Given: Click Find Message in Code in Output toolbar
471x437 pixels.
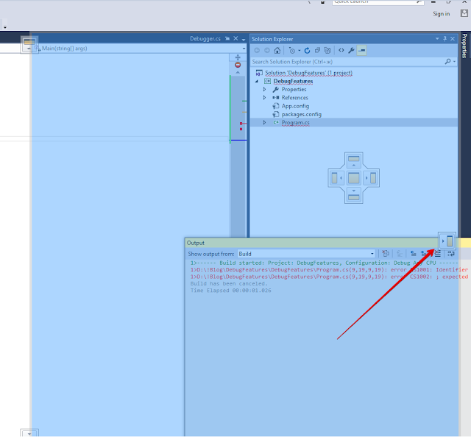Looking at the screenshot, I should [x=386, y=254].
